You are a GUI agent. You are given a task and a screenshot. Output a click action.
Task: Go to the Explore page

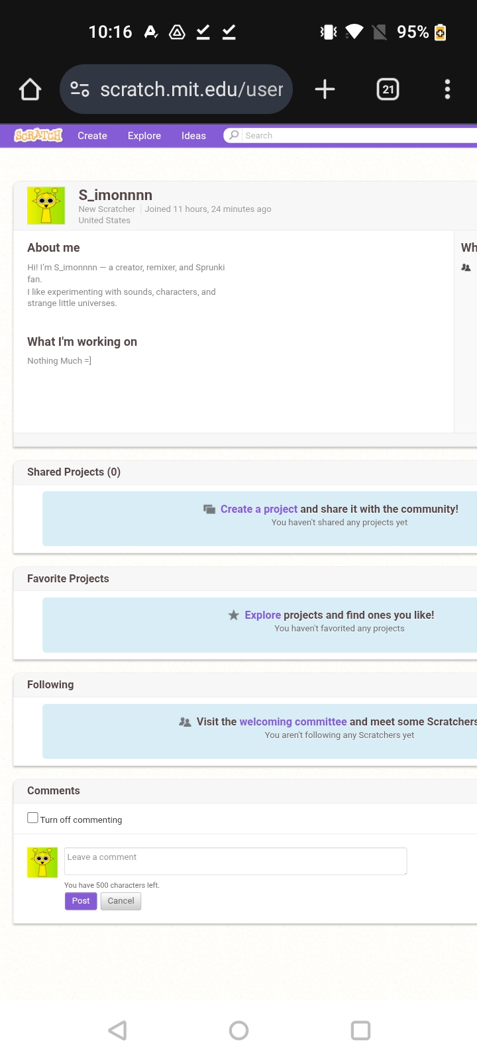[x=144, y=136]
